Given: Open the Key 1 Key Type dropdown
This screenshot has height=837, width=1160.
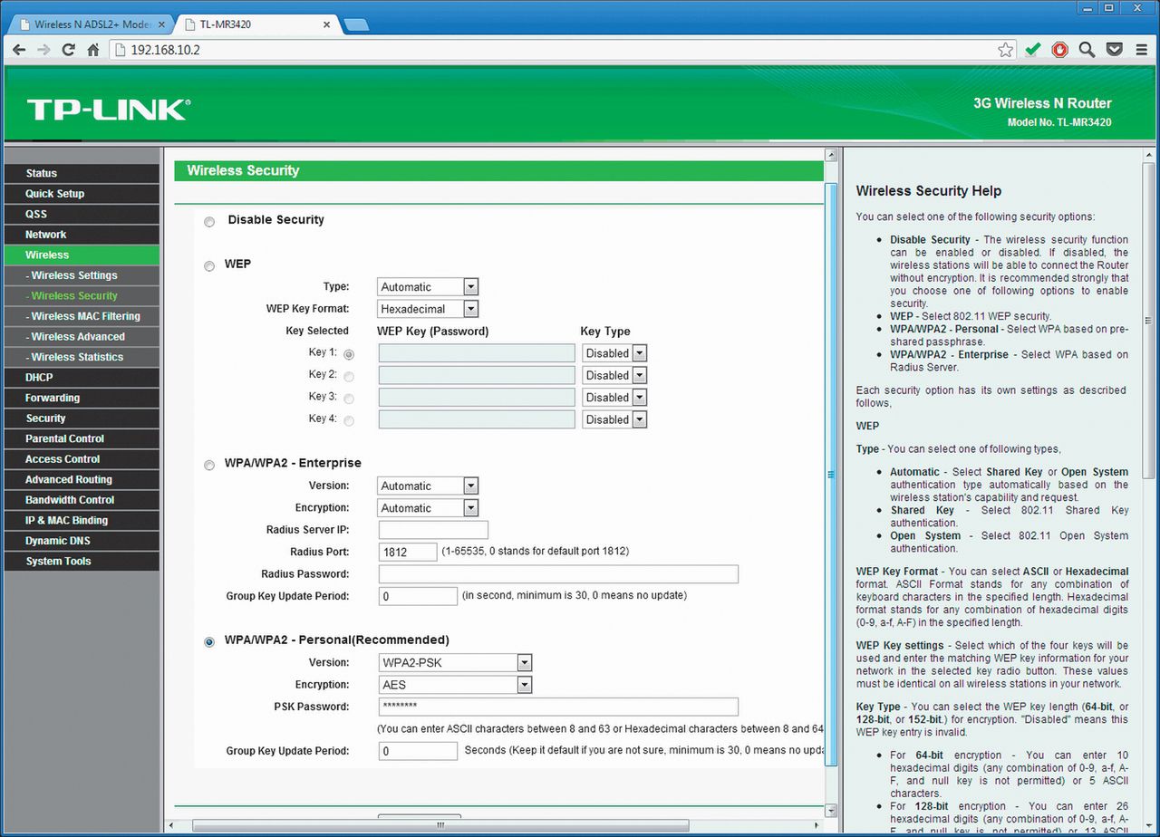Looking at the screenshot, I should click(x=614, y=353).
